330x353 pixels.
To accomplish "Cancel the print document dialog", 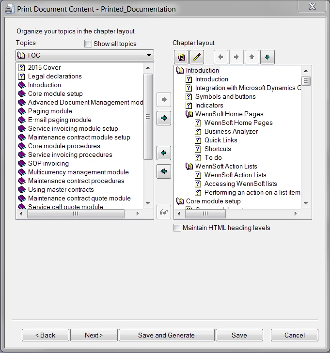I will pyautogui.click(x=295, y=335).
